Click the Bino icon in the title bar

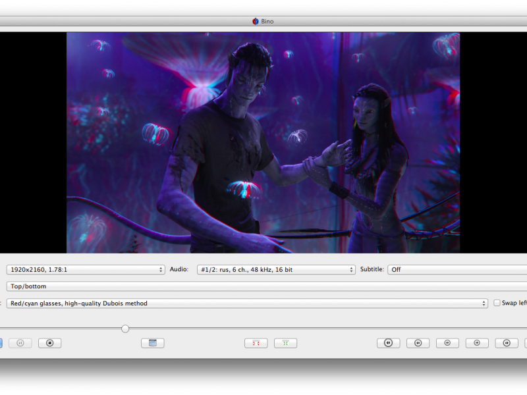[256, 22]
